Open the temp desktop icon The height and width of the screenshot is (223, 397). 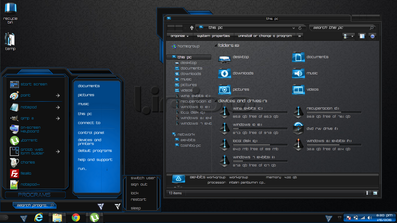pos(10,42)
